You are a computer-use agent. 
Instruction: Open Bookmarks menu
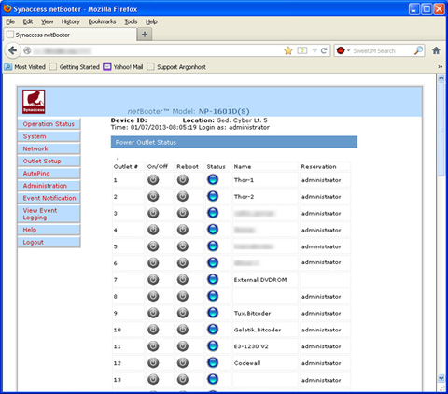tap(102, 21)
